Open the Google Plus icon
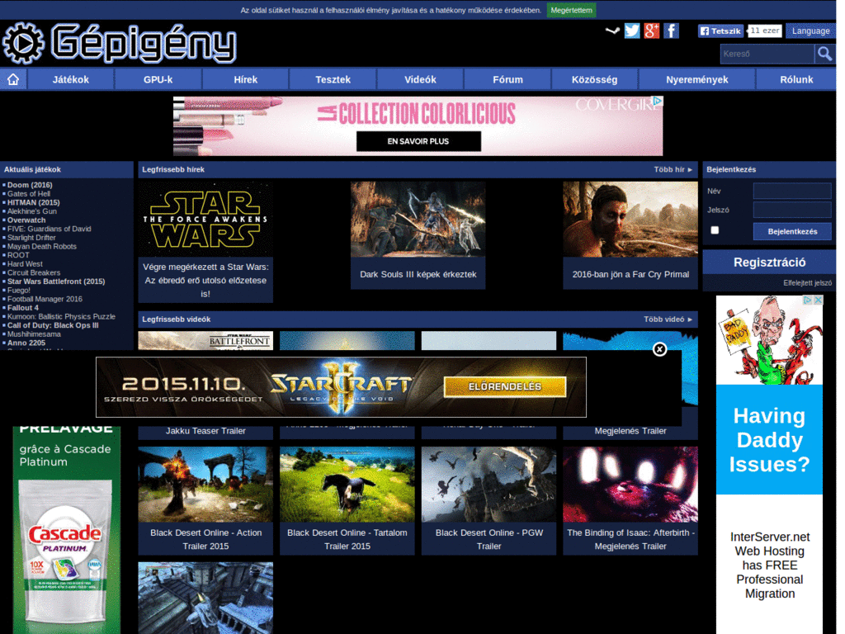845x634 pixels. pos(651,31)
